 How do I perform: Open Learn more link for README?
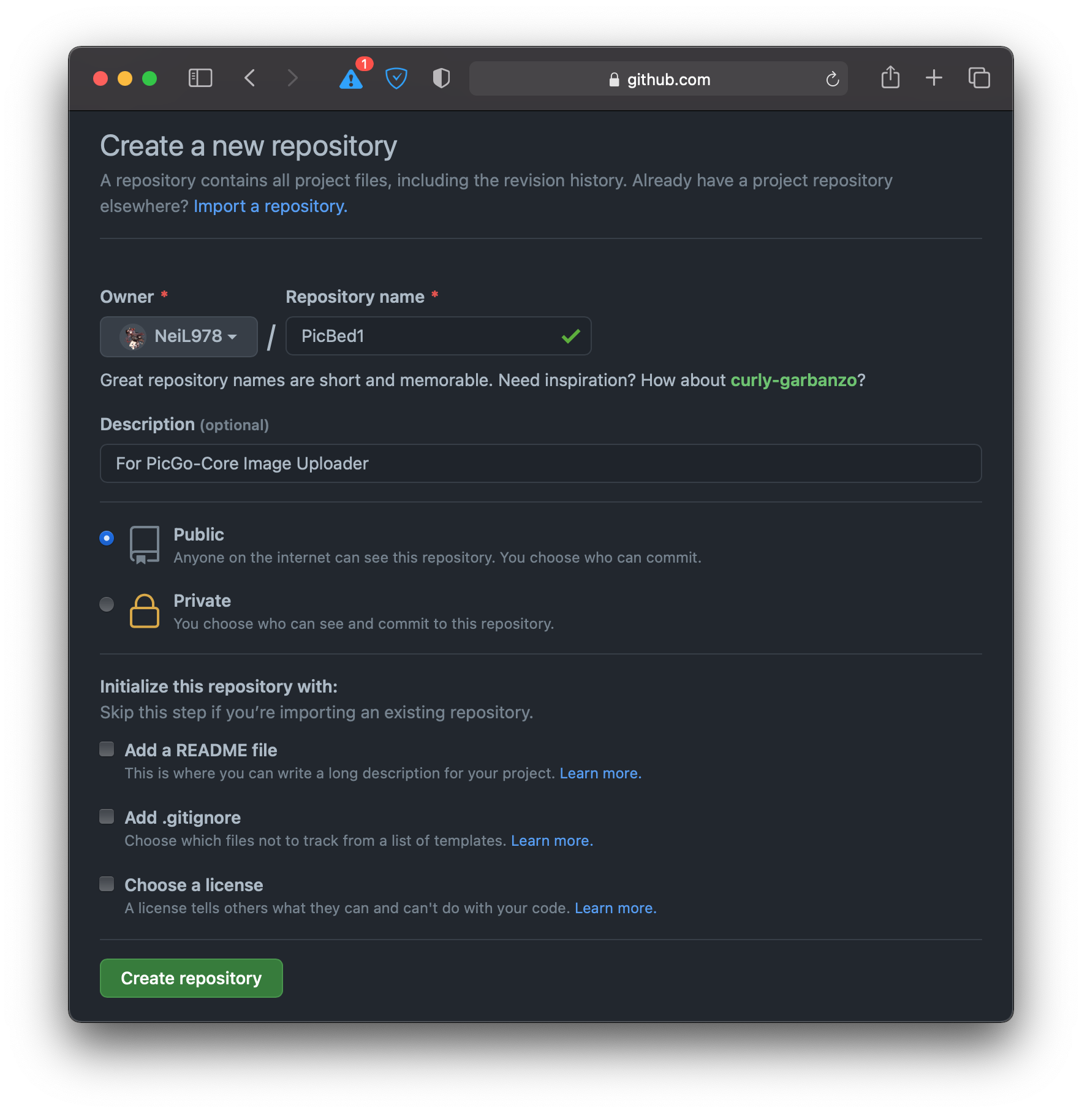click(600, 773)
